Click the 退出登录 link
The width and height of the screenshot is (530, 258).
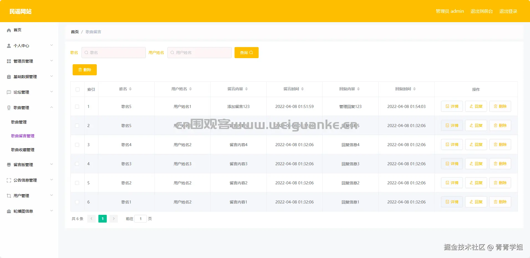(508, 11)
